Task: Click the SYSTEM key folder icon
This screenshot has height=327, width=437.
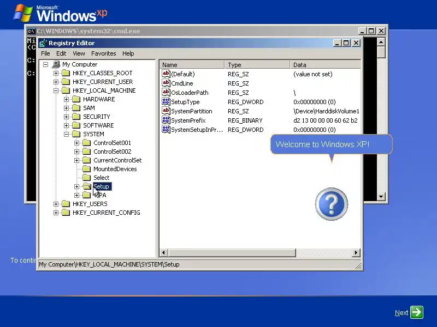Action: click(76, 134)
